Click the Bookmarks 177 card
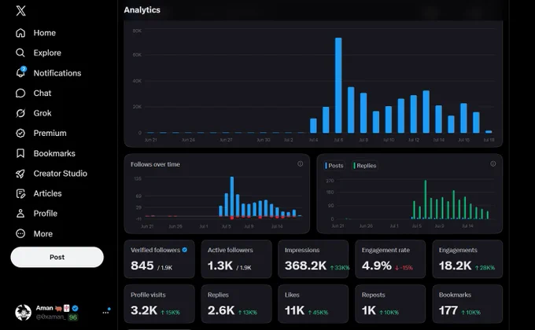This screenshot has width=535, height=330. tap(467, 304)
